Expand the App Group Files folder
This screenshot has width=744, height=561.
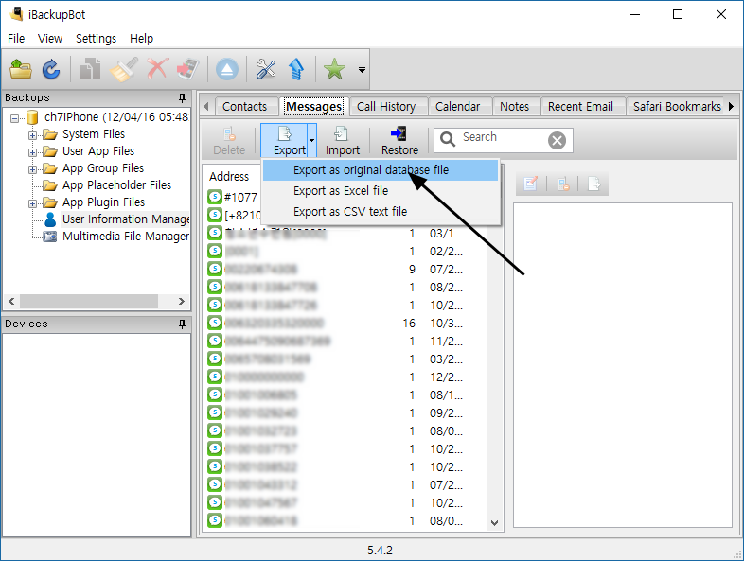(32, 169)
